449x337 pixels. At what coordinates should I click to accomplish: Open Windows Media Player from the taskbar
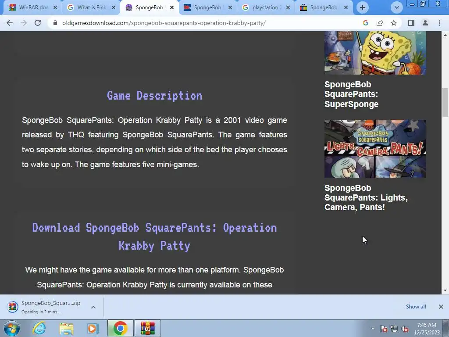(x=93, y=328)
